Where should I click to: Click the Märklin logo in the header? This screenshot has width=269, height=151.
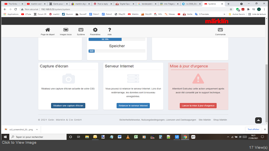[x=217, y=21]
